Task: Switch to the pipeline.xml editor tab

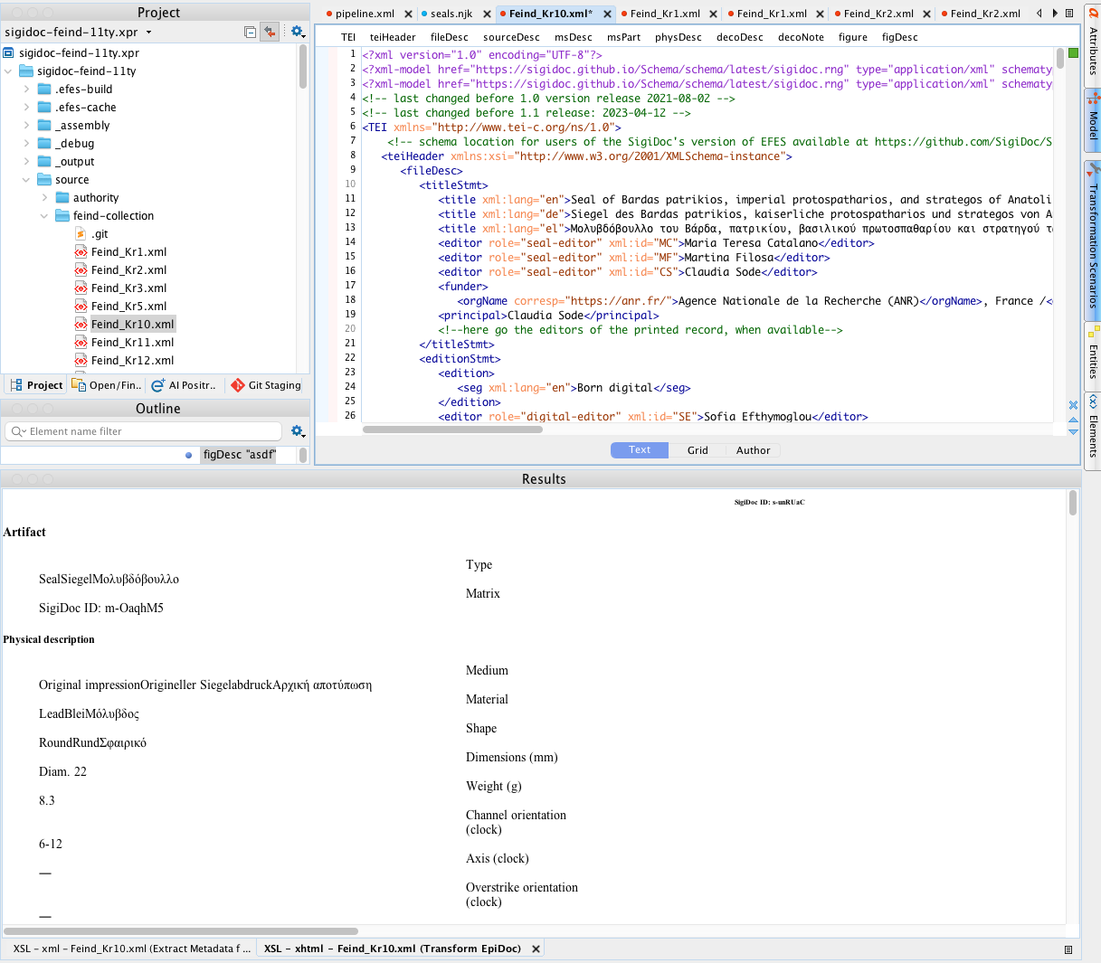Action: coord(365,14)
